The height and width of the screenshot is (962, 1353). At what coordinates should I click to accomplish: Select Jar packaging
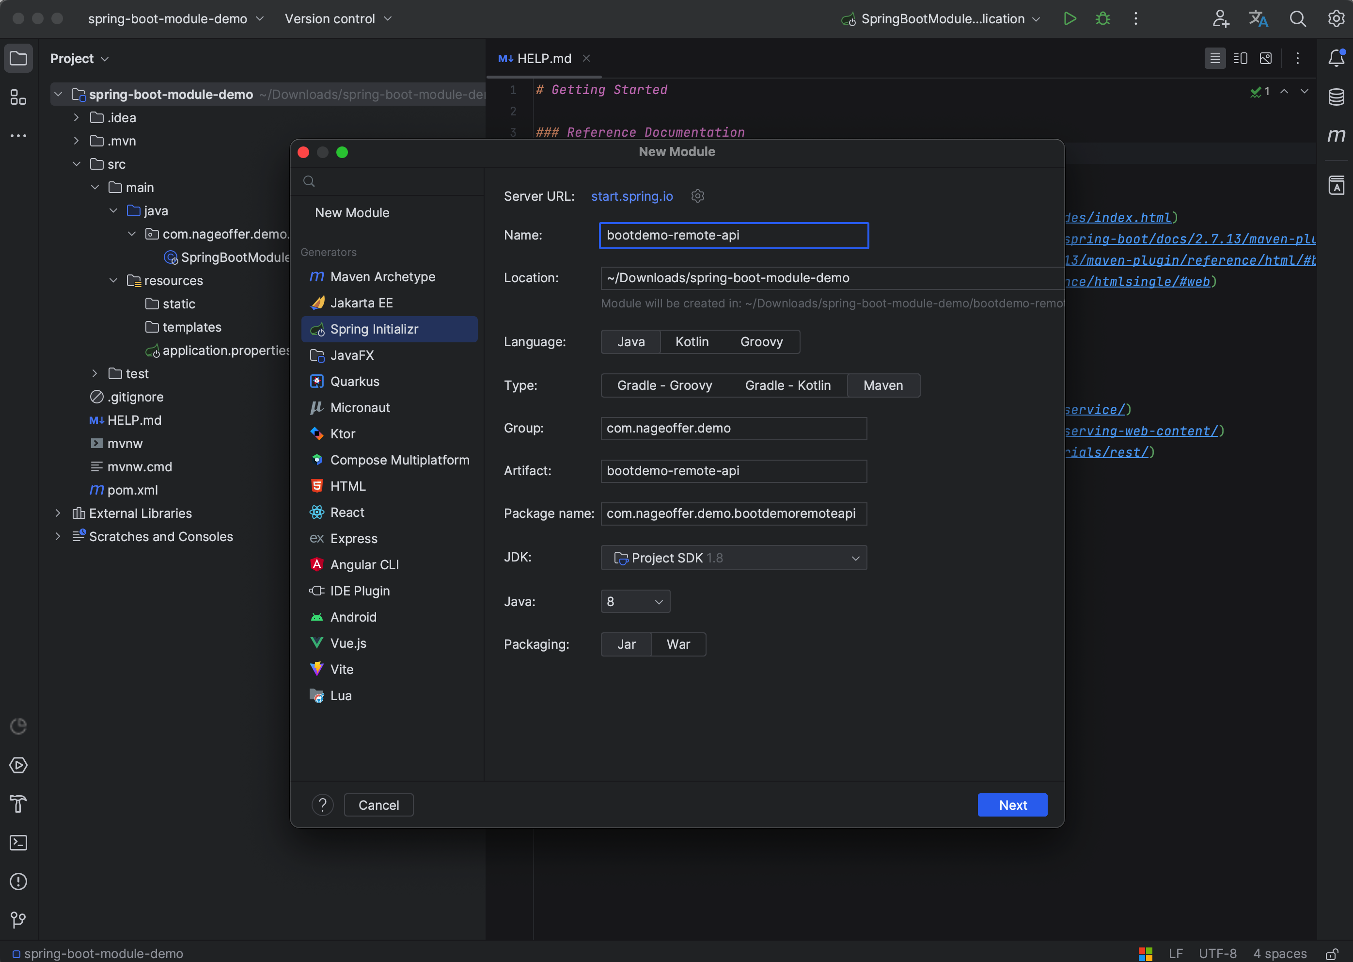(x=626, y=644)
